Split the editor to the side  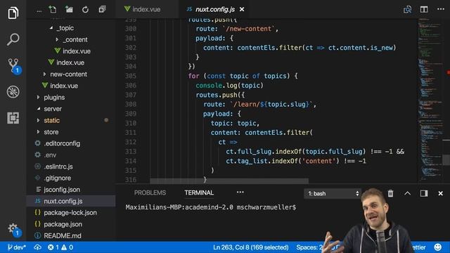pyautogui.click(x=424, y=9)
